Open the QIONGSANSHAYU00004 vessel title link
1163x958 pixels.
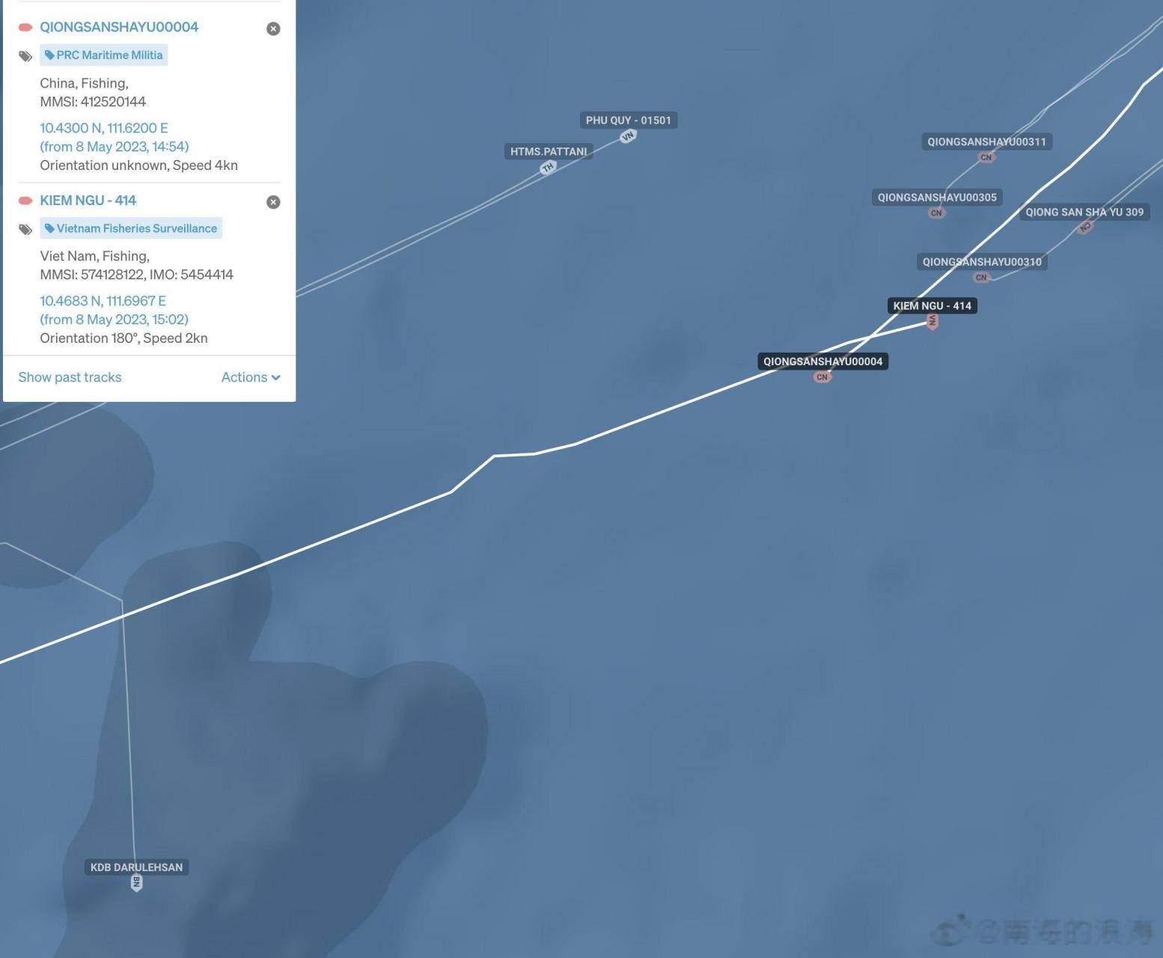[x=119, y=27]
